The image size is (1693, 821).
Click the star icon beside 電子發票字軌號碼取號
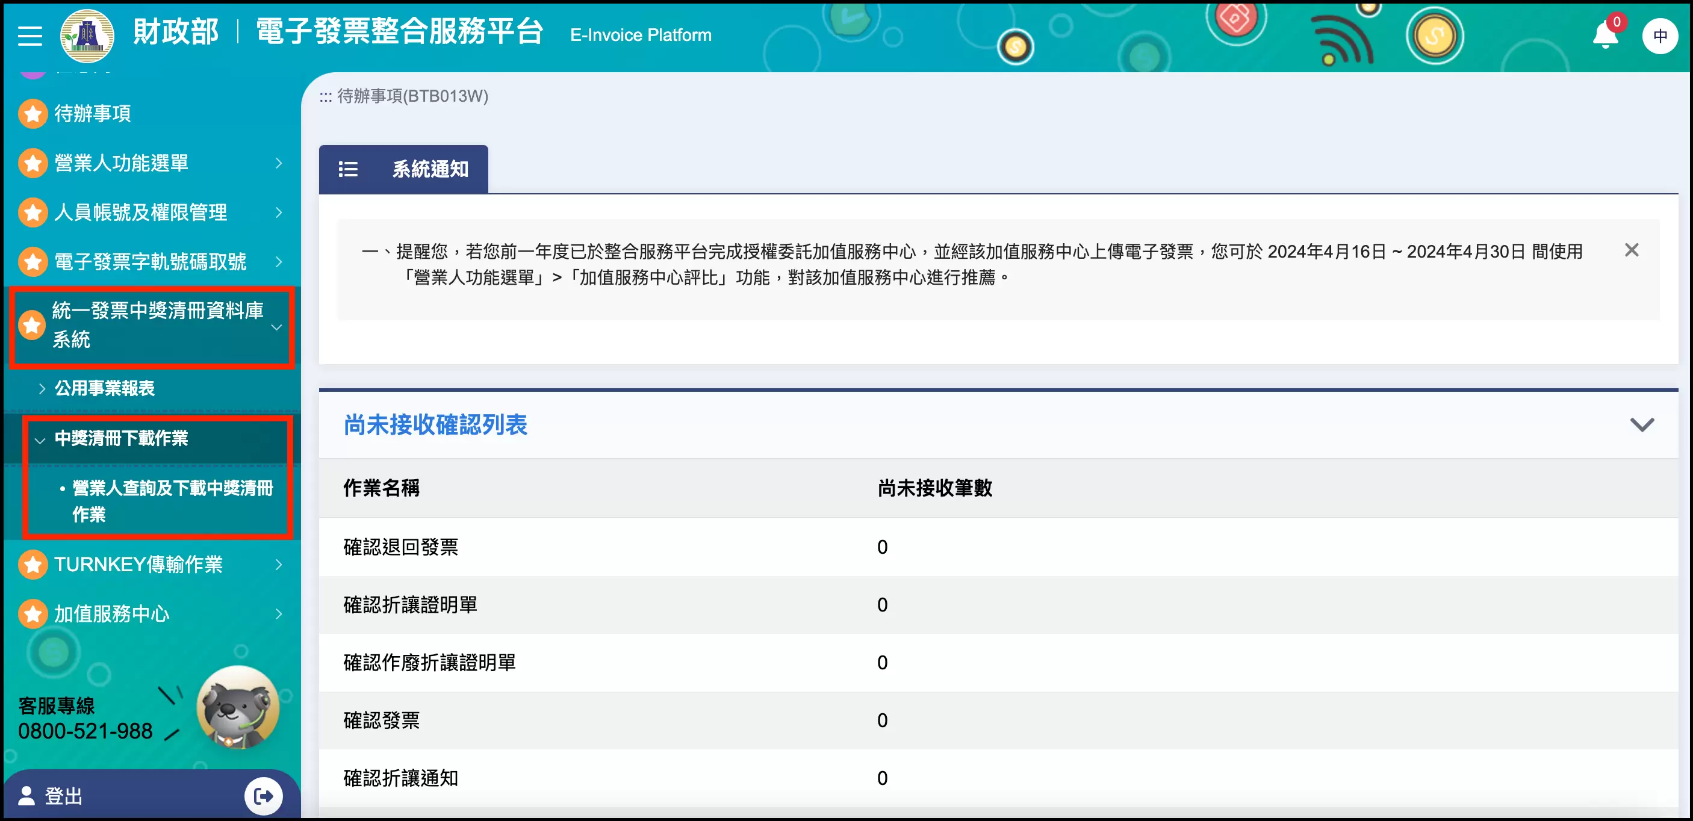pos(32,261)
